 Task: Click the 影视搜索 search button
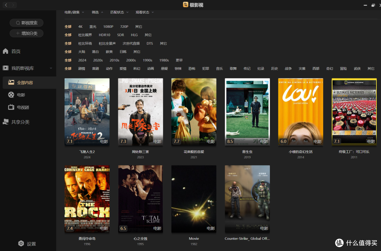coord(26,23)
